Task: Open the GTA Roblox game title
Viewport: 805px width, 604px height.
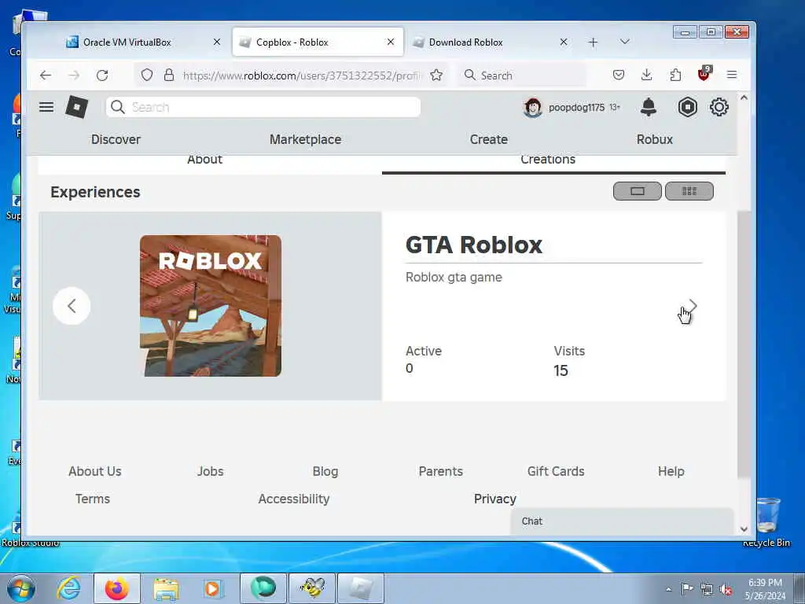Action: pyautogui.click(x=473, y=245)
